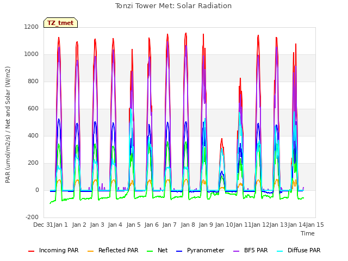The width and height of the screenshot is (348, 261).
Task: Click the 200 y-axis tick label
Action: [x=33, y=163]
